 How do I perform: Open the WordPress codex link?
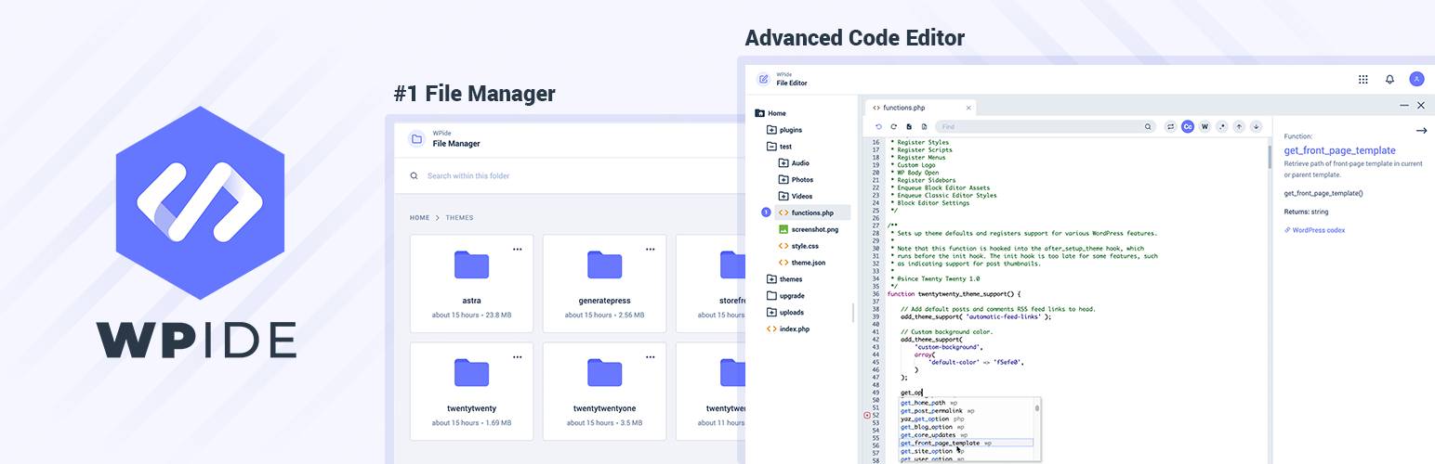(x=1318, y=230)
